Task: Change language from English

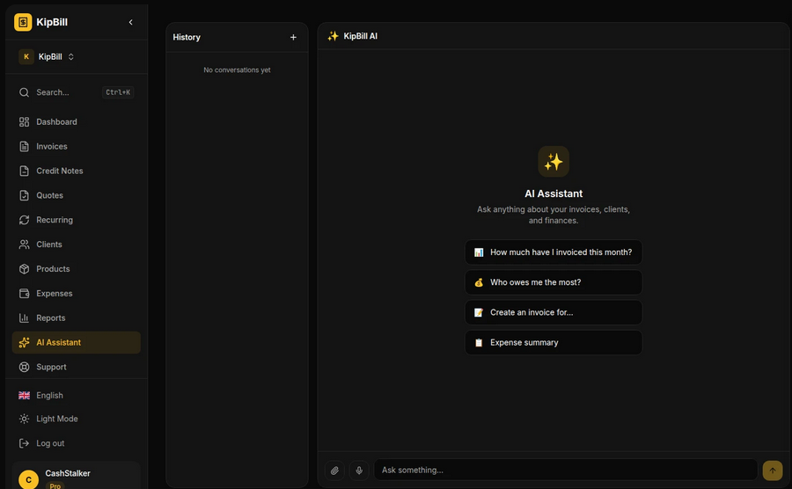Action: pos(77,396)
